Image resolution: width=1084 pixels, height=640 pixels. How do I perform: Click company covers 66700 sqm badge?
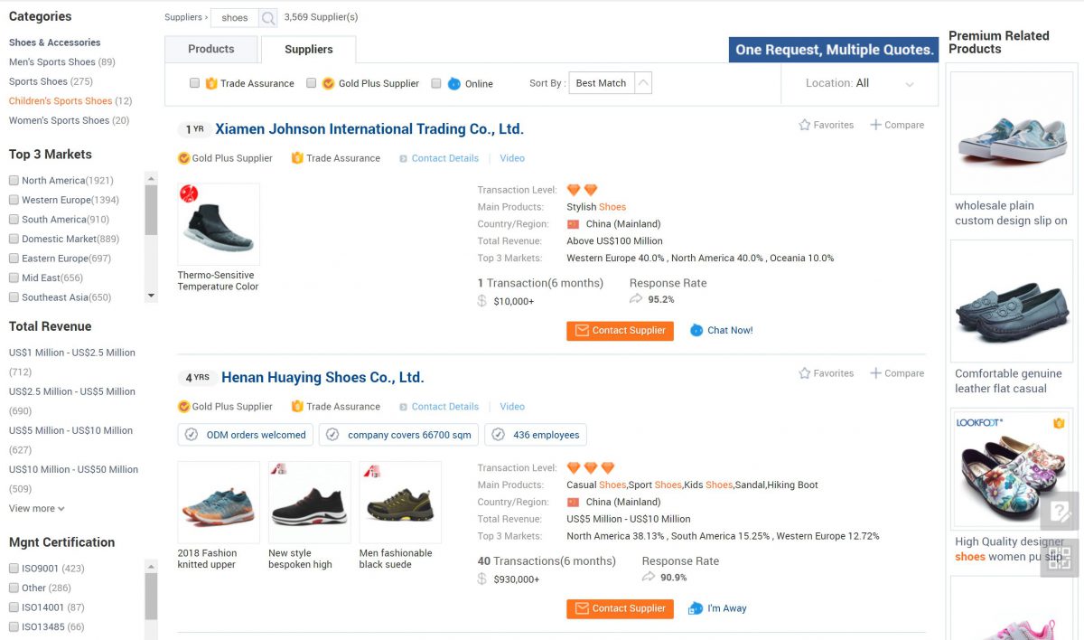(399, 435)
